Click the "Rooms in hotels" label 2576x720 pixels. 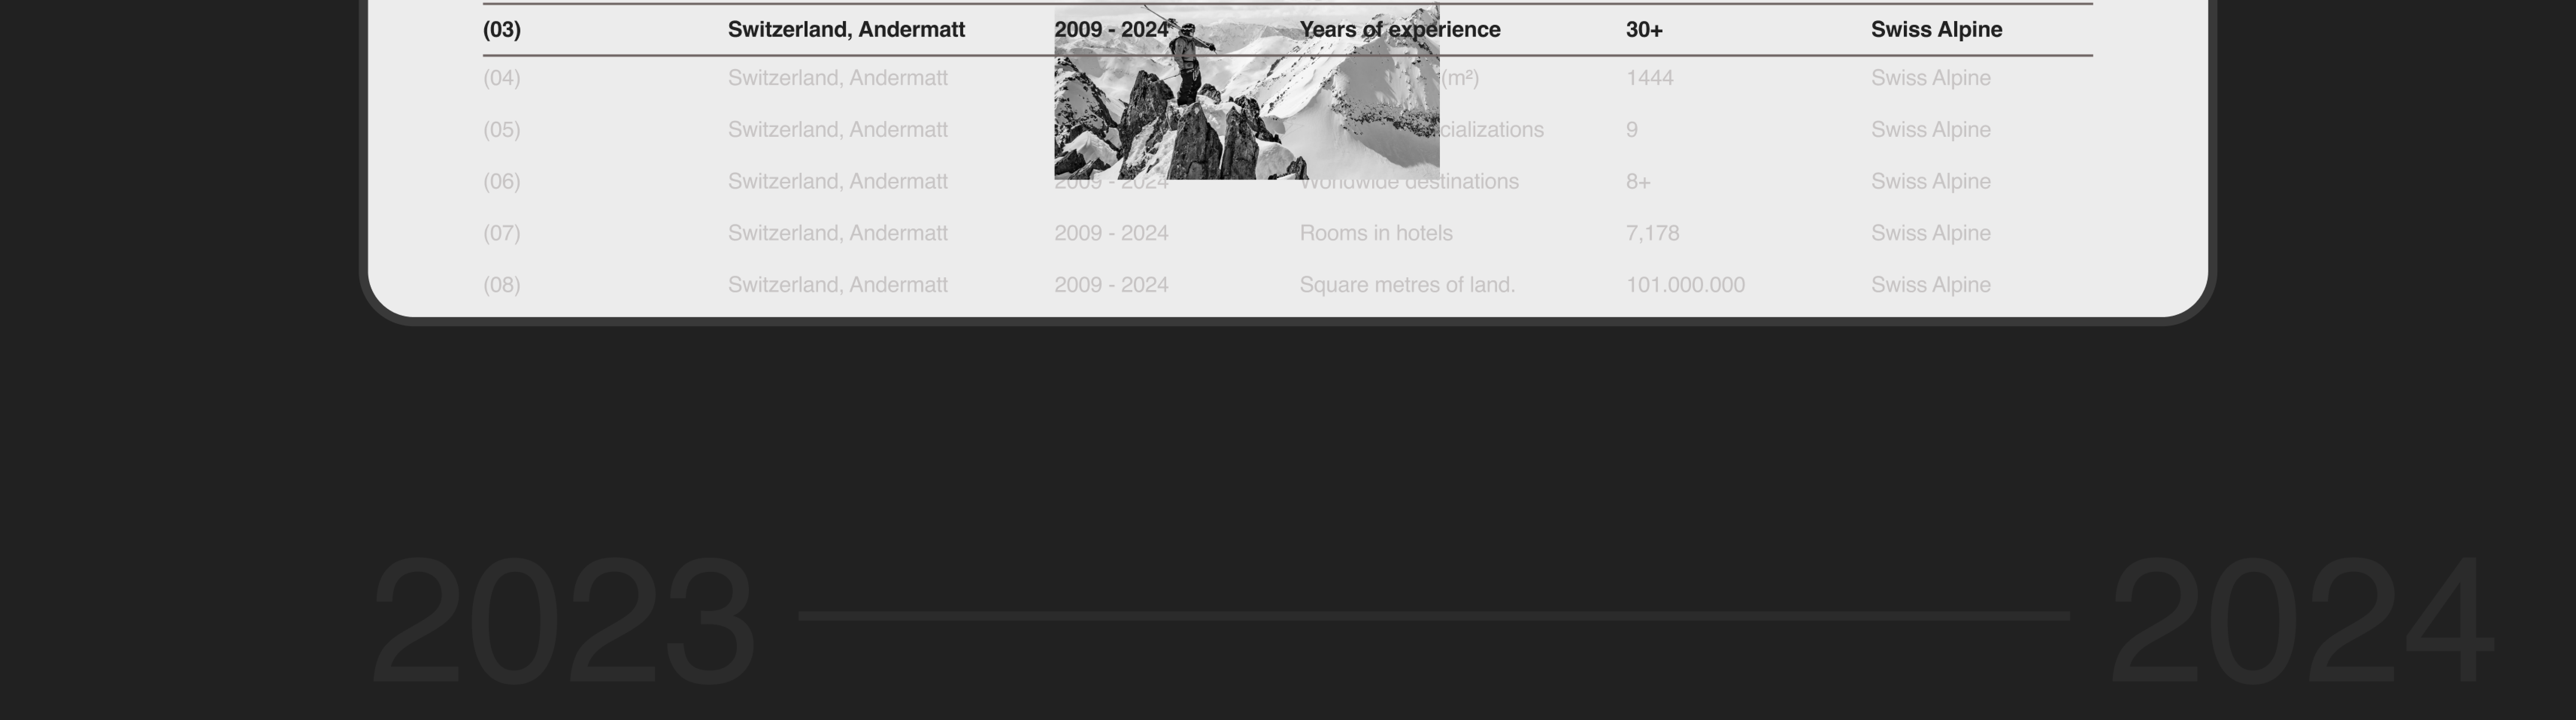[1376, 233]
